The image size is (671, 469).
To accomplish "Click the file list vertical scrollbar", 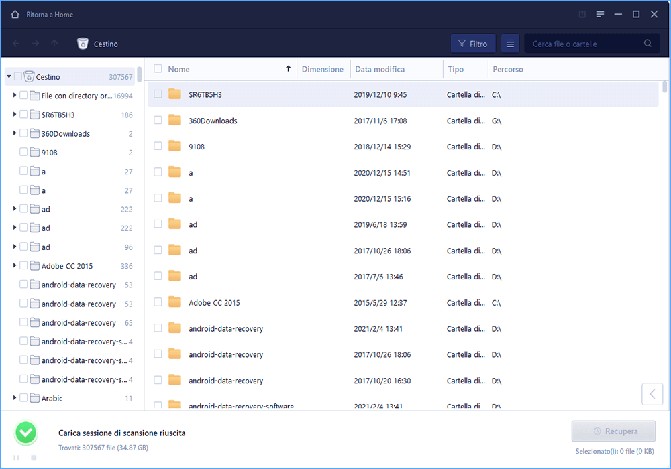I will [x=664, y=86].
